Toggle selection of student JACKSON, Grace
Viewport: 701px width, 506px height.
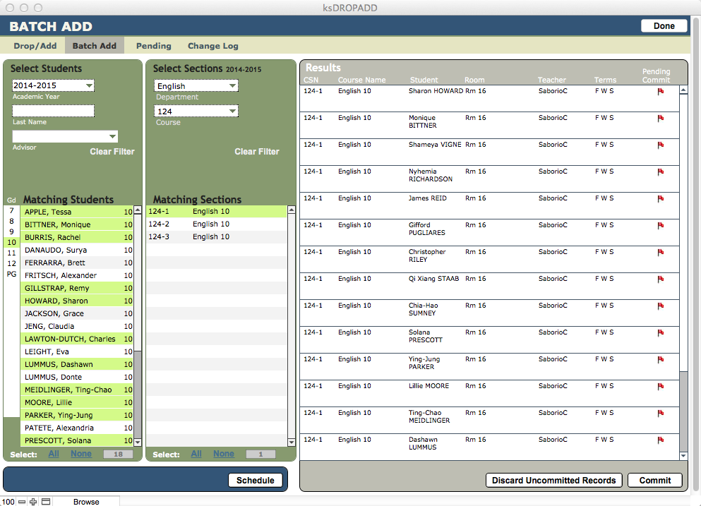pyautogui.click(x=78, y=313)
